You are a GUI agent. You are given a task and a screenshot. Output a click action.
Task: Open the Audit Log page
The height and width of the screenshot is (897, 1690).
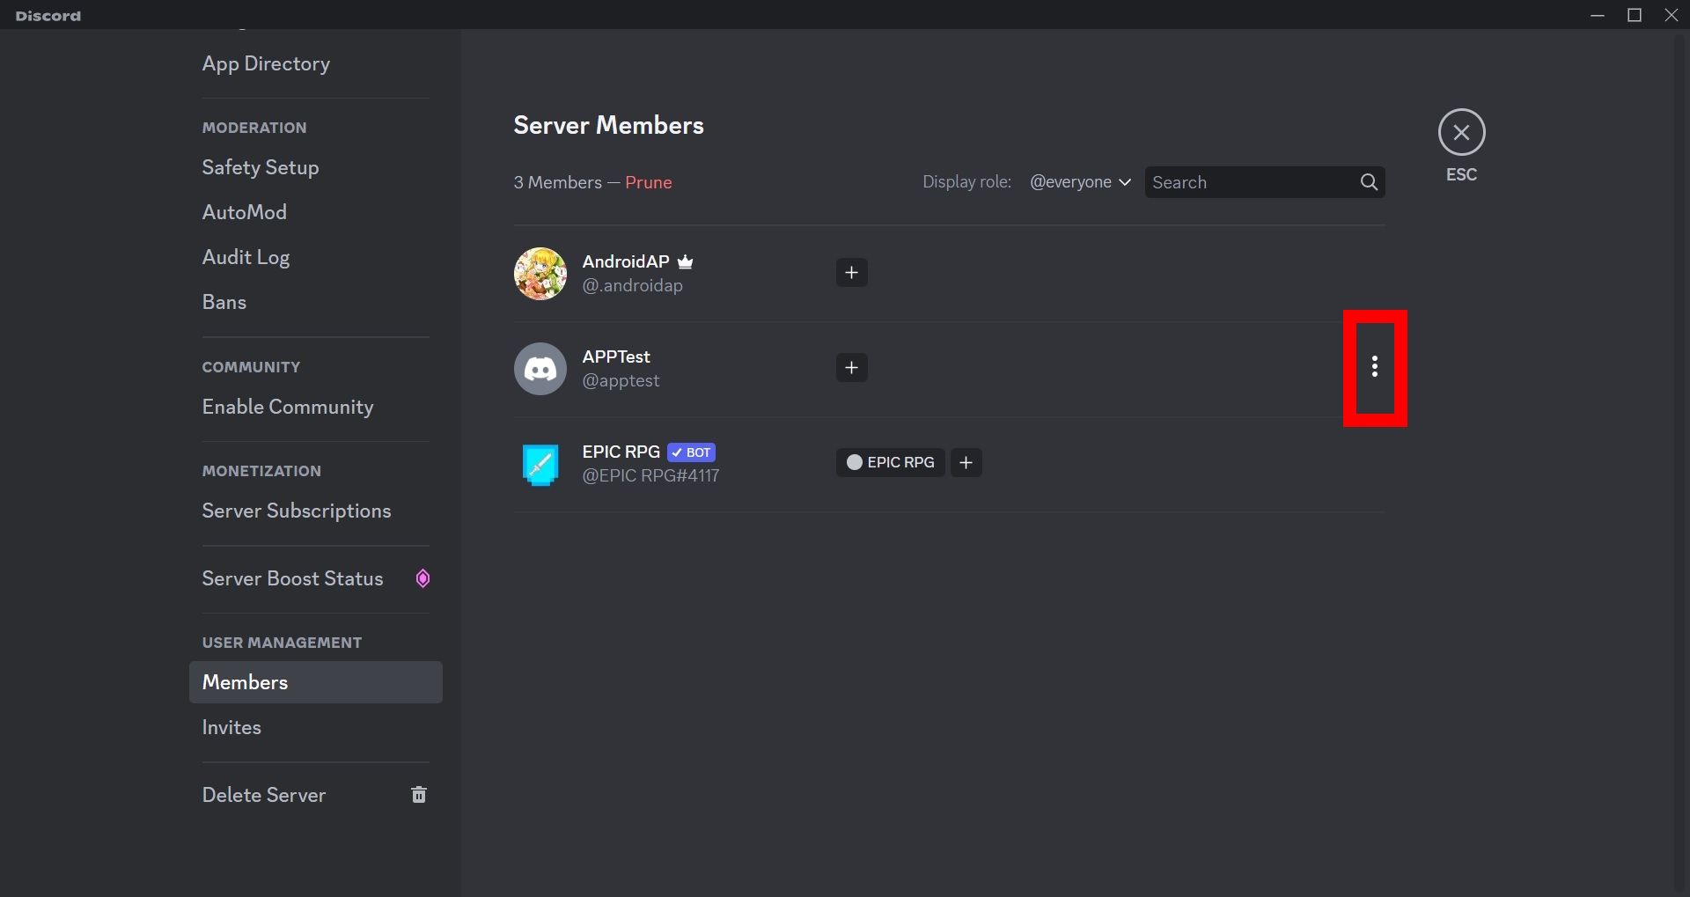tap(246, 257)
